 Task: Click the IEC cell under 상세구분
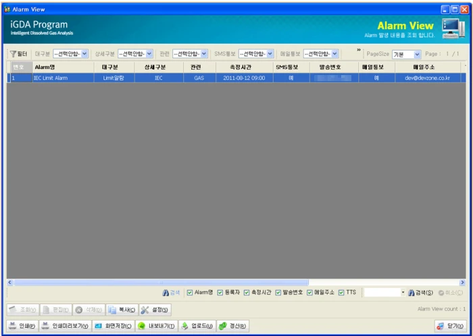(159, 78)
